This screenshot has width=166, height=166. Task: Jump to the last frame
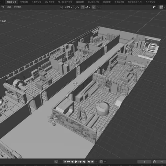pos(84,162)
